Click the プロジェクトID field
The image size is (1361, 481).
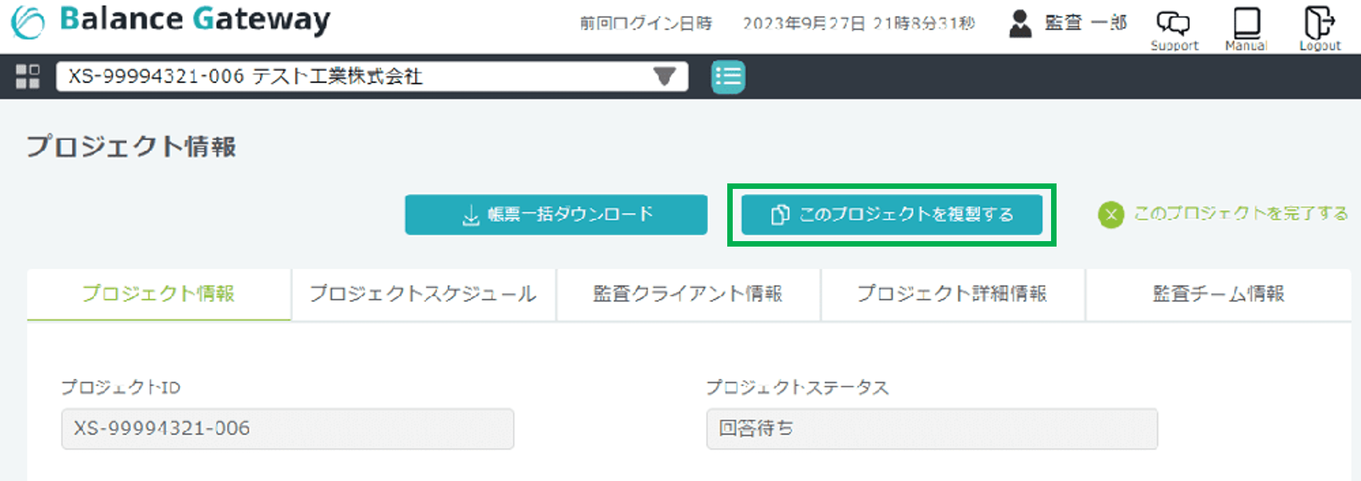click(x=287, y=429)
